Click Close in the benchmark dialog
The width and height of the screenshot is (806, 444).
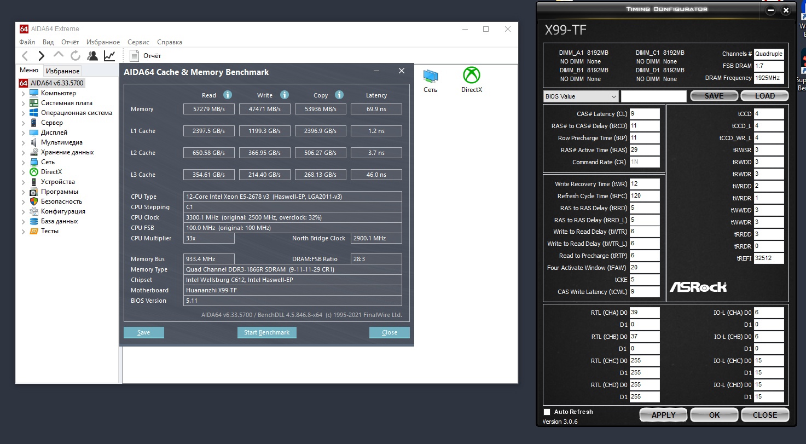[390, 332]
